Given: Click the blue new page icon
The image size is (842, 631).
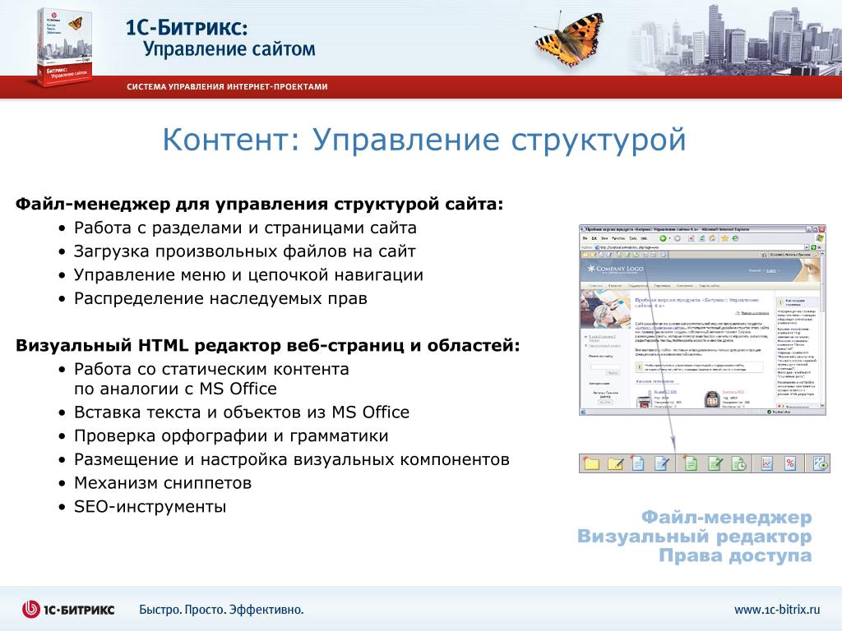Looking at the screenshot, I should (x=638, y=463).
